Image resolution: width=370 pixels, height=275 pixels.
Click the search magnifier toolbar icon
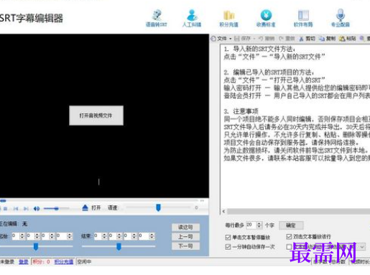click(x=362, y=39)
